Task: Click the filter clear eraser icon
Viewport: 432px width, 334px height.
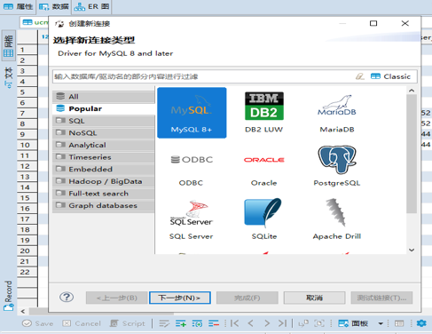Action: pyautogui.click(x=359, y=76)
